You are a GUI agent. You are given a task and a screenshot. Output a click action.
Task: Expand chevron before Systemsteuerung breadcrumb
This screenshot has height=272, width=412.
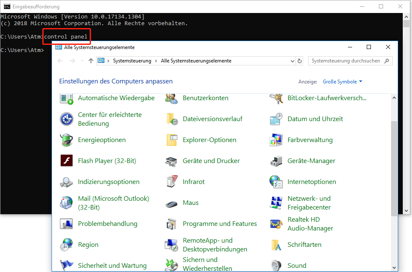coord(108,61)
